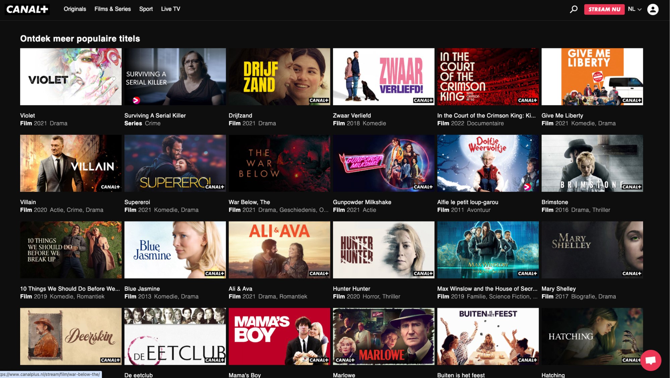The image size is (670, 378).
Task: Select the Mary Shelley poster
Action: click(x=592, y=250)
